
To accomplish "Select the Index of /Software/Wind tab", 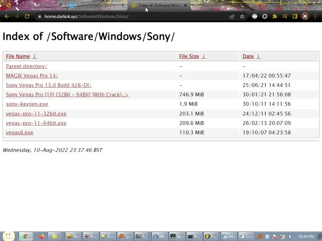I will click(x=159, y=5).
